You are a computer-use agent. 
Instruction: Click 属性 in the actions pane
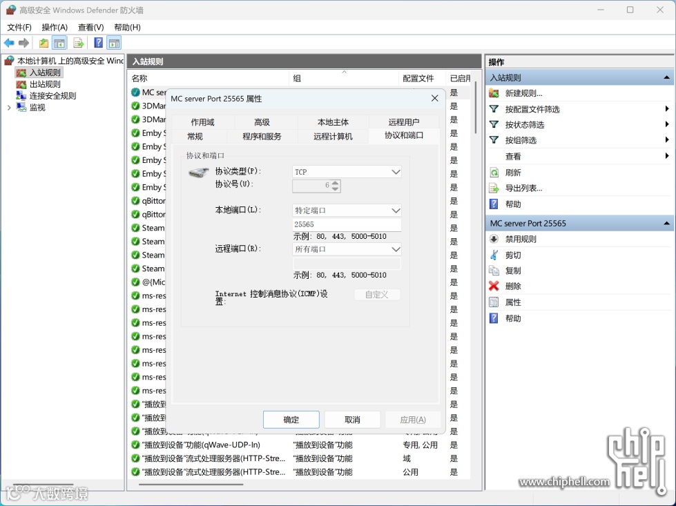[x=513, y=302]
